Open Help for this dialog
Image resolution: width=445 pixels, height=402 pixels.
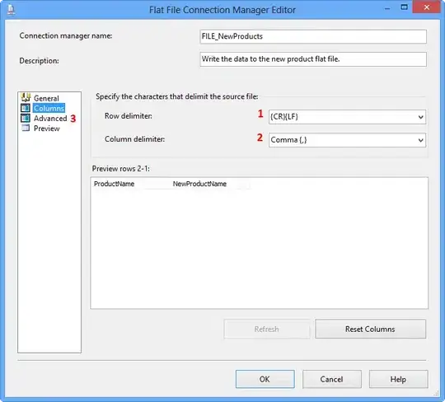tap(398, 379)
